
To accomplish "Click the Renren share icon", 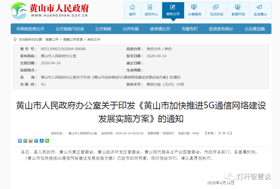I will tap(41, 141).
